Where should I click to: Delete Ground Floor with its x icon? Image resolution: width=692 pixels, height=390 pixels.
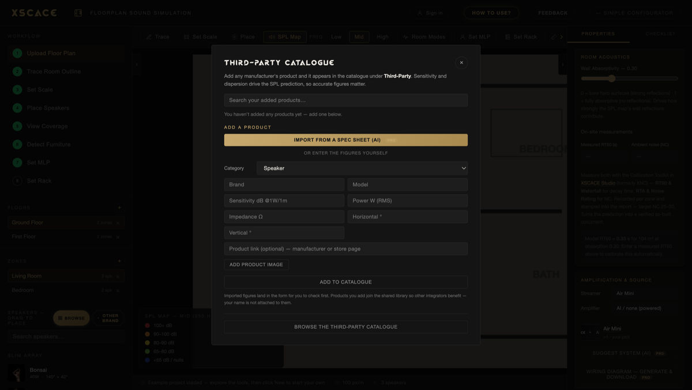point(118,223)
